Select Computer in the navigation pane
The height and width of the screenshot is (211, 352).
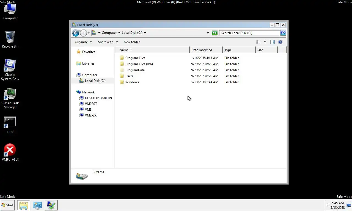(90, 75)
